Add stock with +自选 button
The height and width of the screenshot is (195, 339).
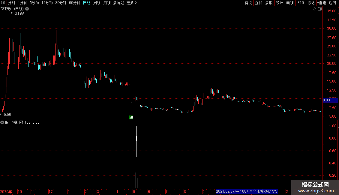coord(322,3)
